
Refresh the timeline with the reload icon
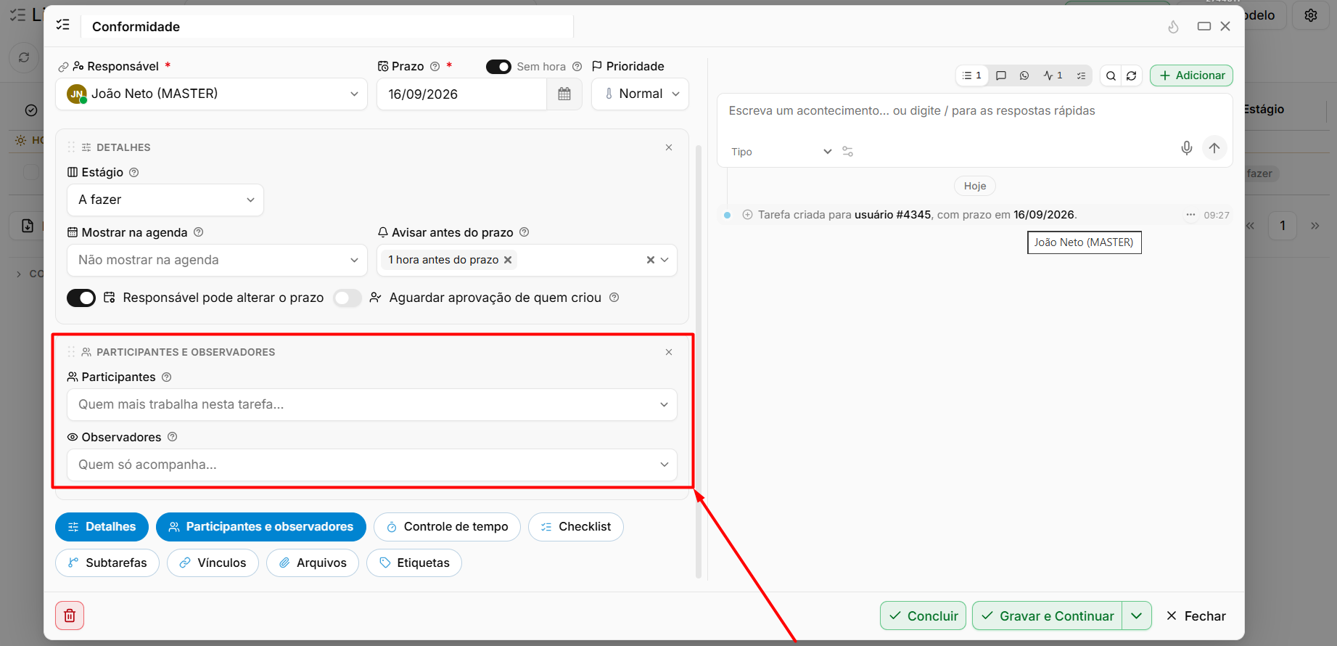(1131, 75)
